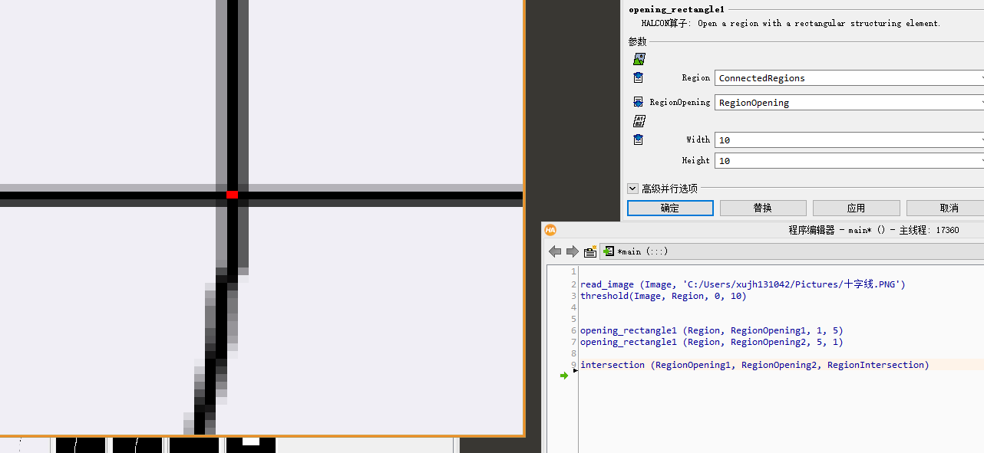Confirm the operator with 确定
This screenshot has width=984, height=453.
[670, 208]
